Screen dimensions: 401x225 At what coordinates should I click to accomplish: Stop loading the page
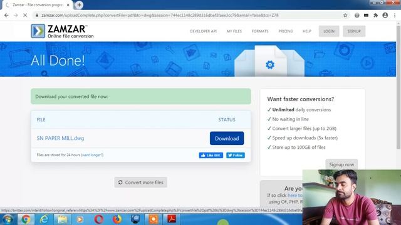click(x=25, y=15)
